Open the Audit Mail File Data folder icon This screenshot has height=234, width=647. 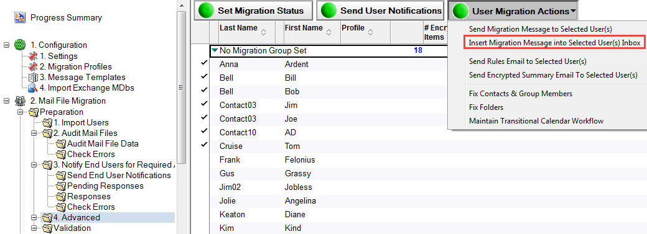point(61,144)
